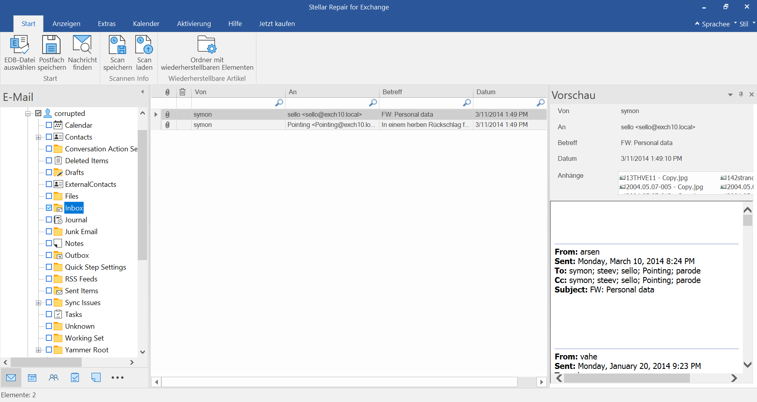
Task: Open the Hilfe ribbon tab
Action: tap(235, 24)
